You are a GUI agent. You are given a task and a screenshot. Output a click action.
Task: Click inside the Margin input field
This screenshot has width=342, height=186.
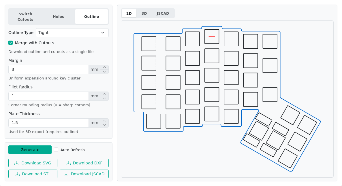48,69
